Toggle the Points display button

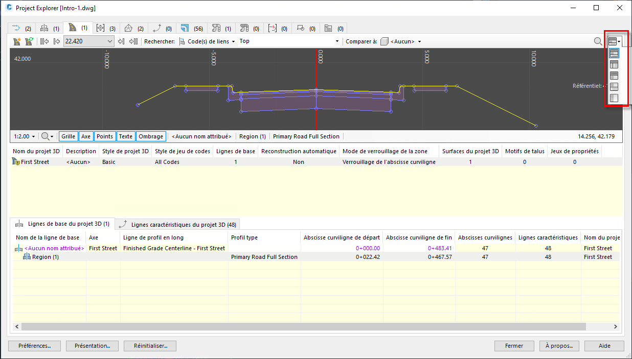[x=105, y=136]
